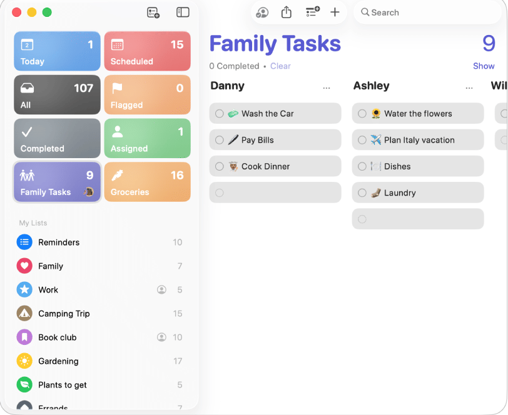
Task: Select the Groceries list tile
Action: [147, 182]
